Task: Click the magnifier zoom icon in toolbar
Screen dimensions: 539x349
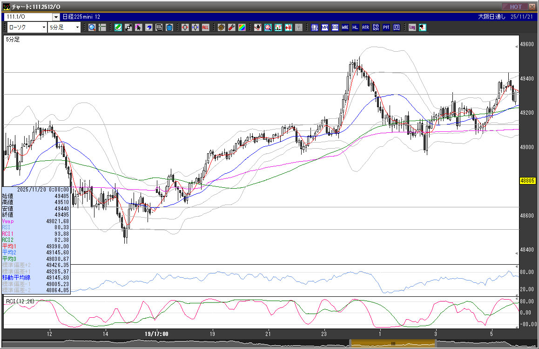Action: pyautogui.click(x=92, y=27)
